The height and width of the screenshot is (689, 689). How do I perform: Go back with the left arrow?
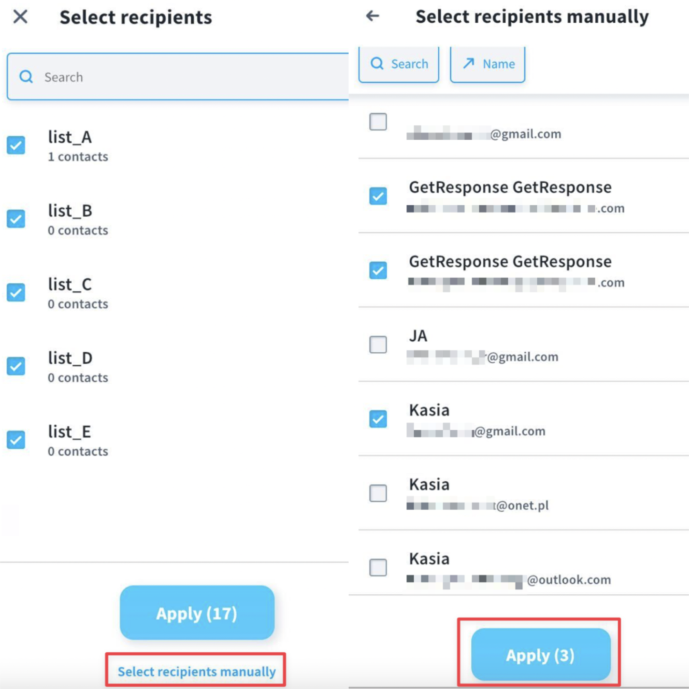(373, 16)
